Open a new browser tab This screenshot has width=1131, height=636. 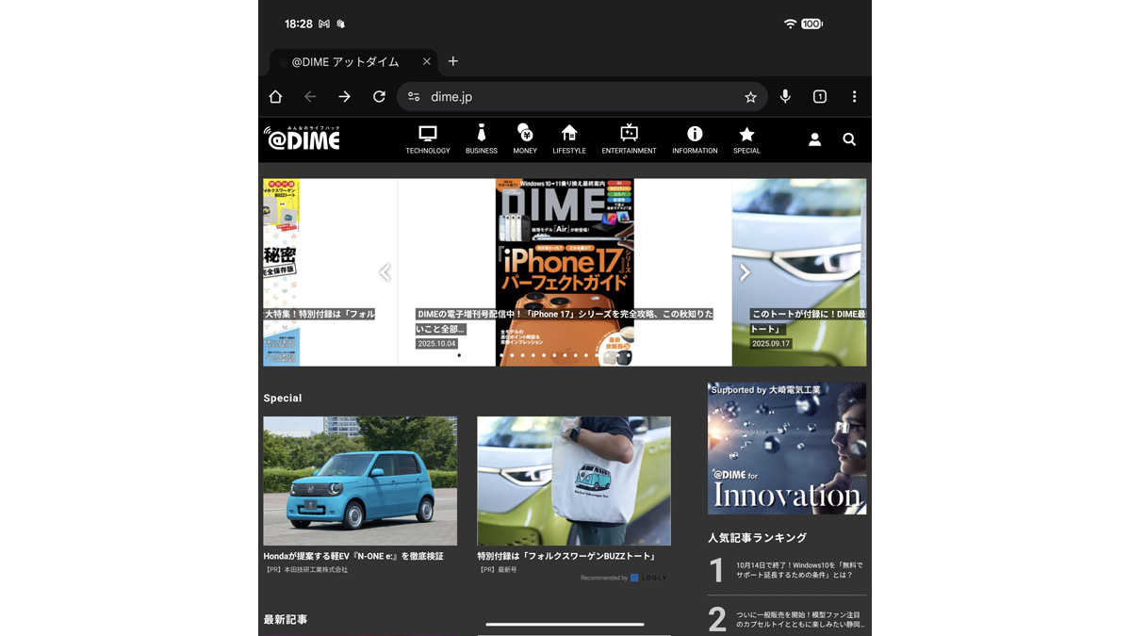[x=453, y=61]
